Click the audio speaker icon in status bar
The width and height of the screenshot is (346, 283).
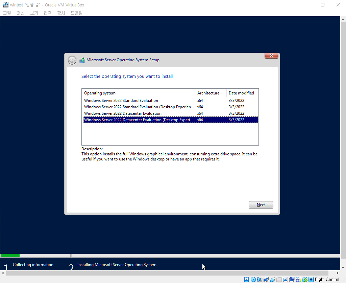pos(259,280)
